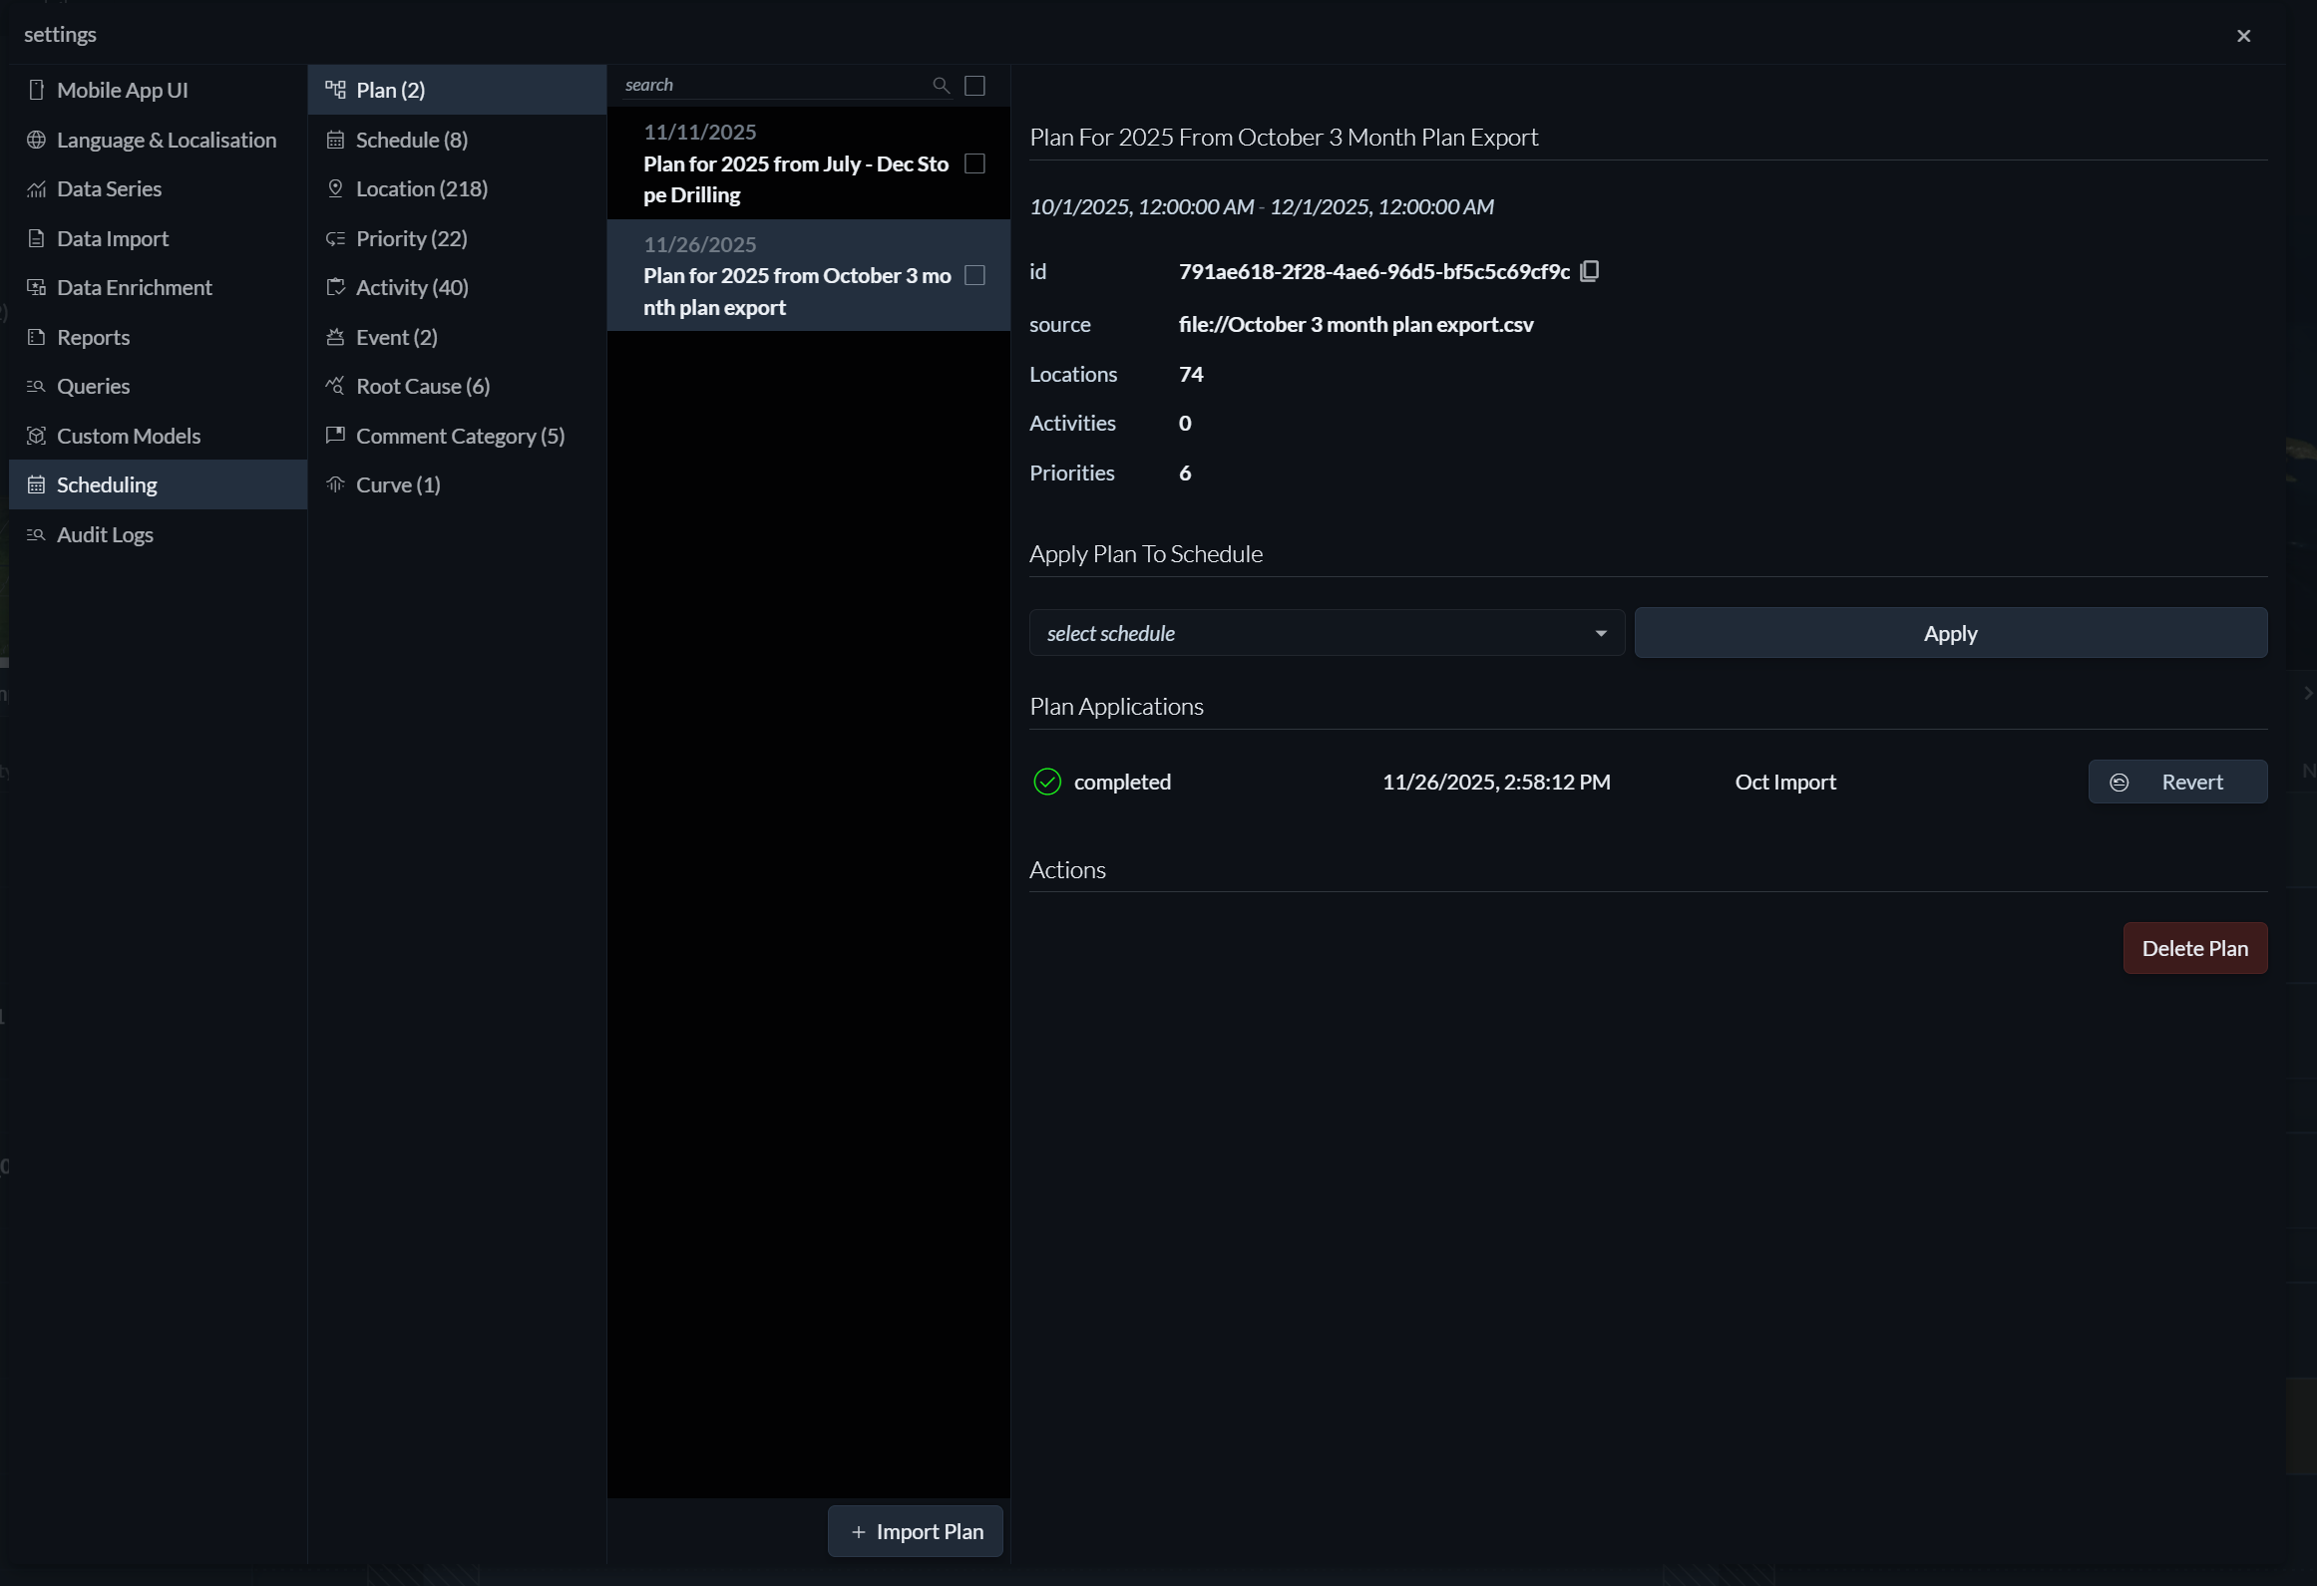Viewport: 2317px width, 1586px height.
Task: Click the search magnifier icon
Action: tap(941, 86)
